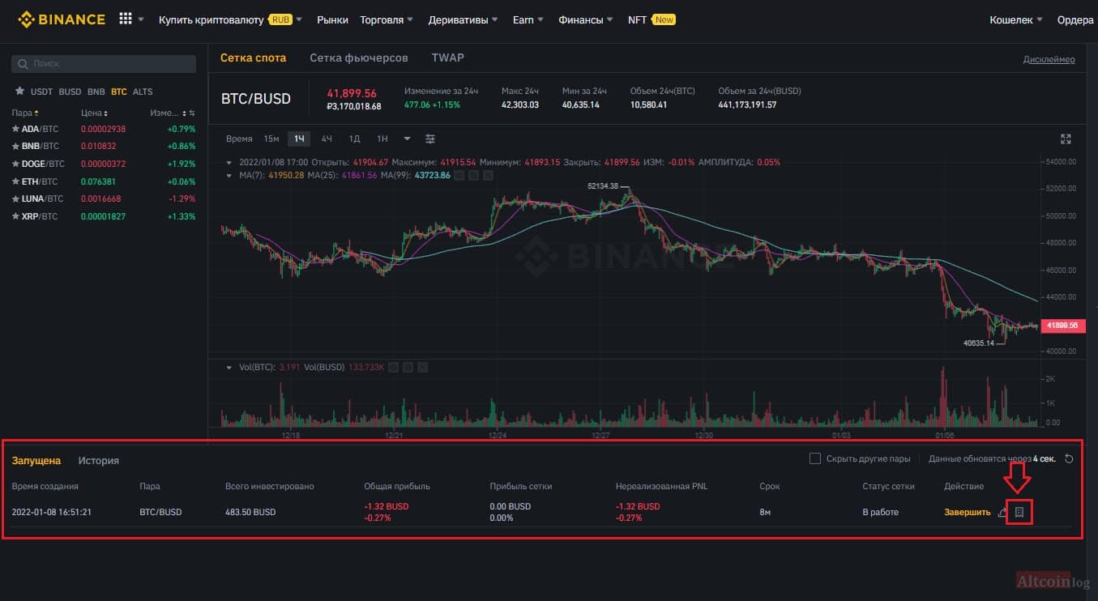Screen dimensions: 1098x601
Task: Expand chart to fullscreen
Action: (1066, 139)
